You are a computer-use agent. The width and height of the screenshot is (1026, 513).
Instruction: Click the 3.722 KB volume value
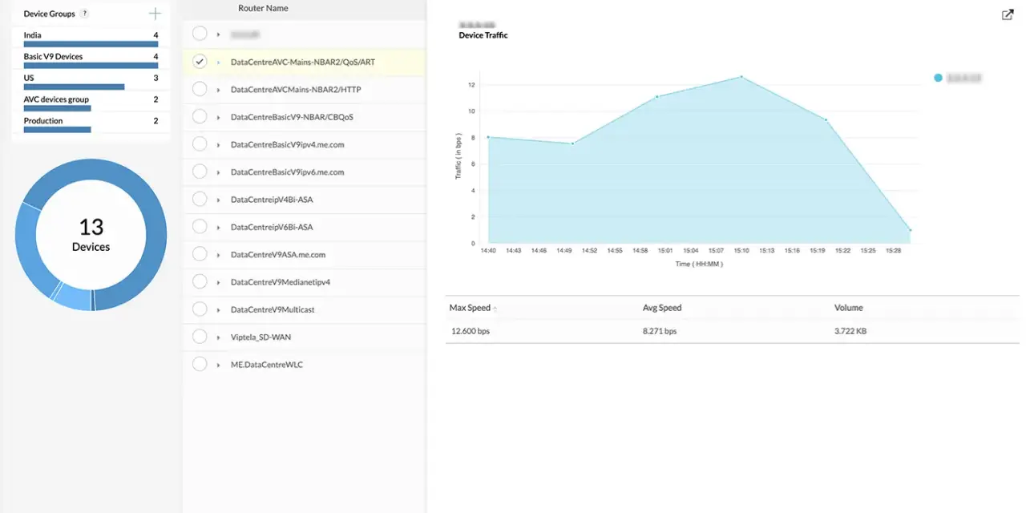[850, 331]
